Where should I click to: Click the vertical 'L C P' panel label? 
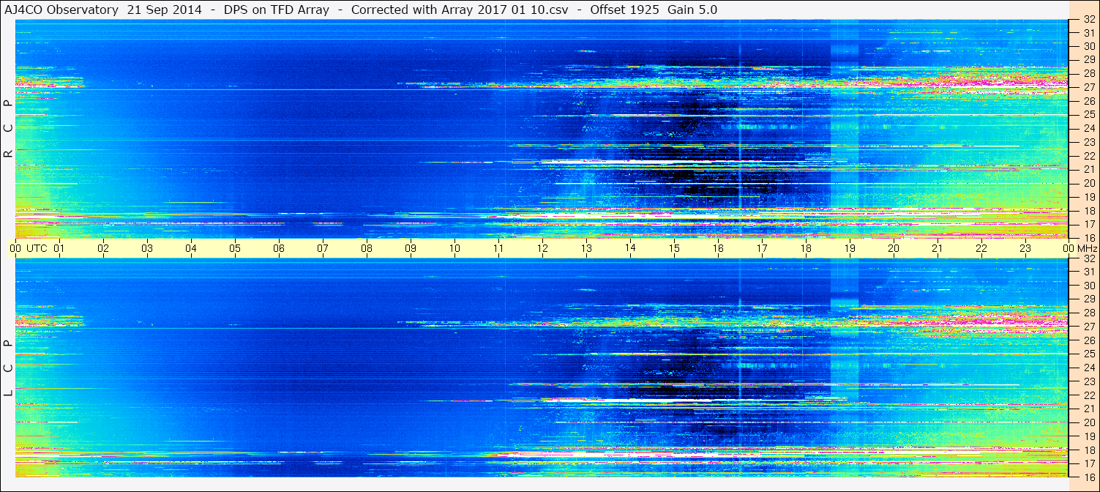(x=8, y=368)
